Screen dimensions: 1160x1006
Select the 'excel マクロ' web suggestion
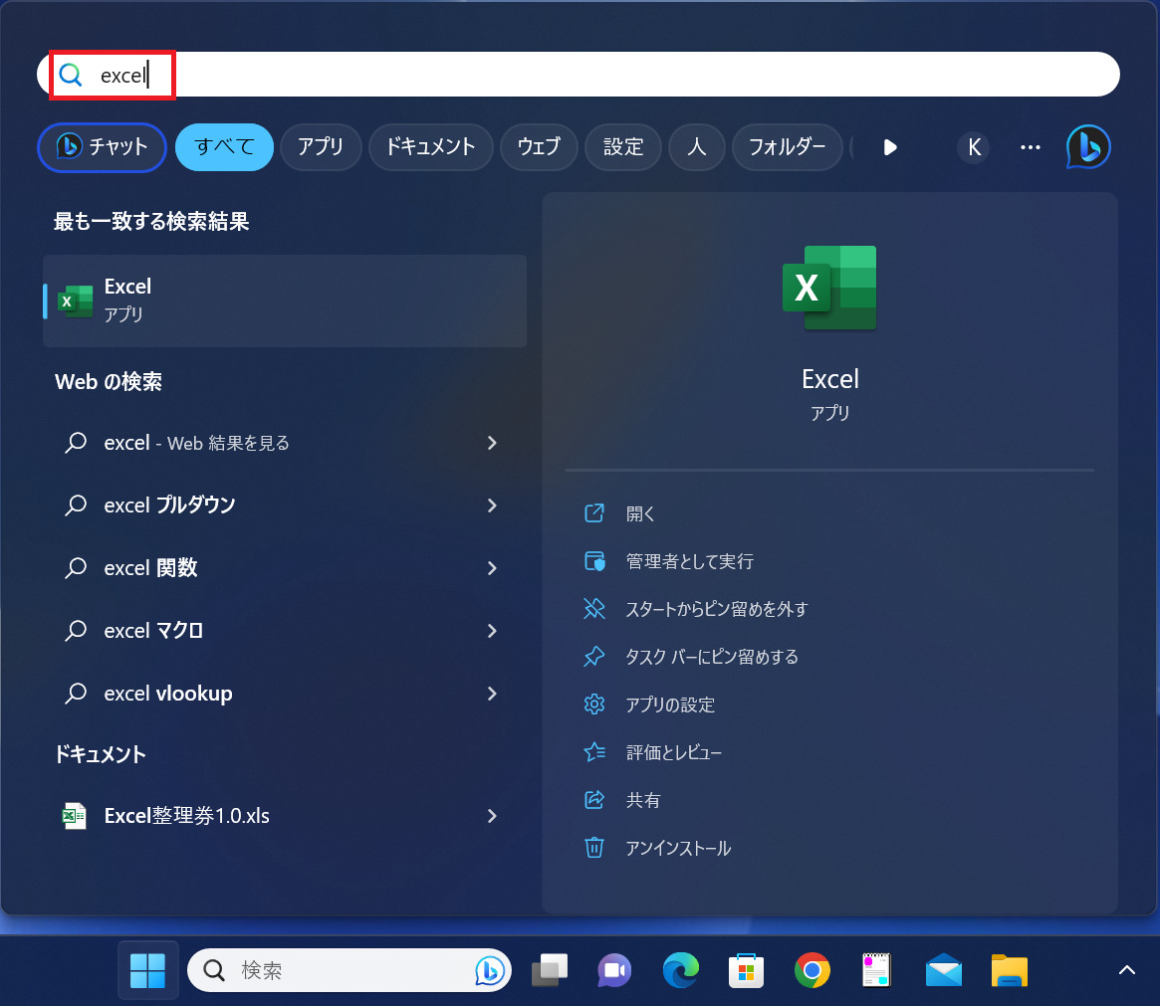(x=285, y=631)
